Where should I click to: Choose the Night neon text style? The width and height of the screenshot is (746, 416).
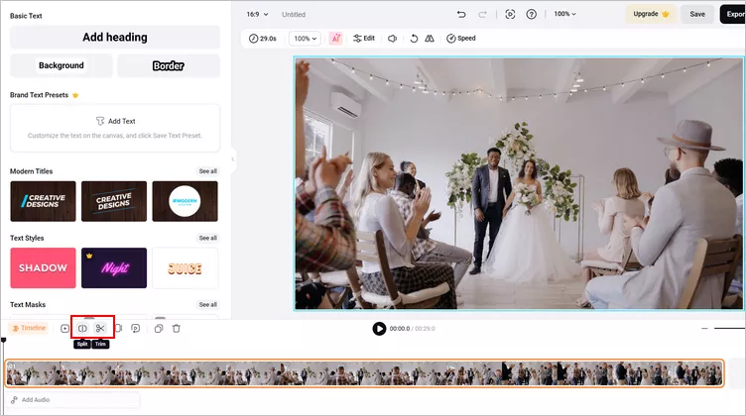coord(114,267)
